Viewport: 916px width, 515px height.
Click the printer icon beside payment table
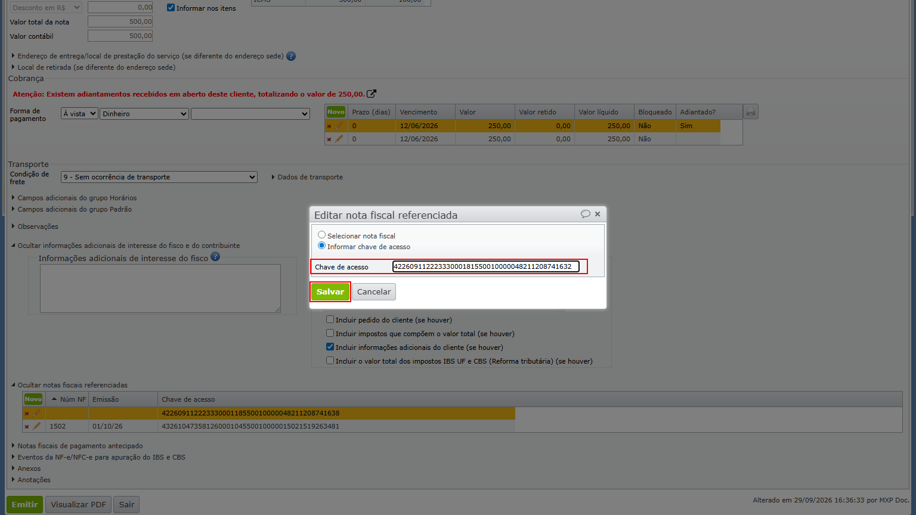(751, 112)
